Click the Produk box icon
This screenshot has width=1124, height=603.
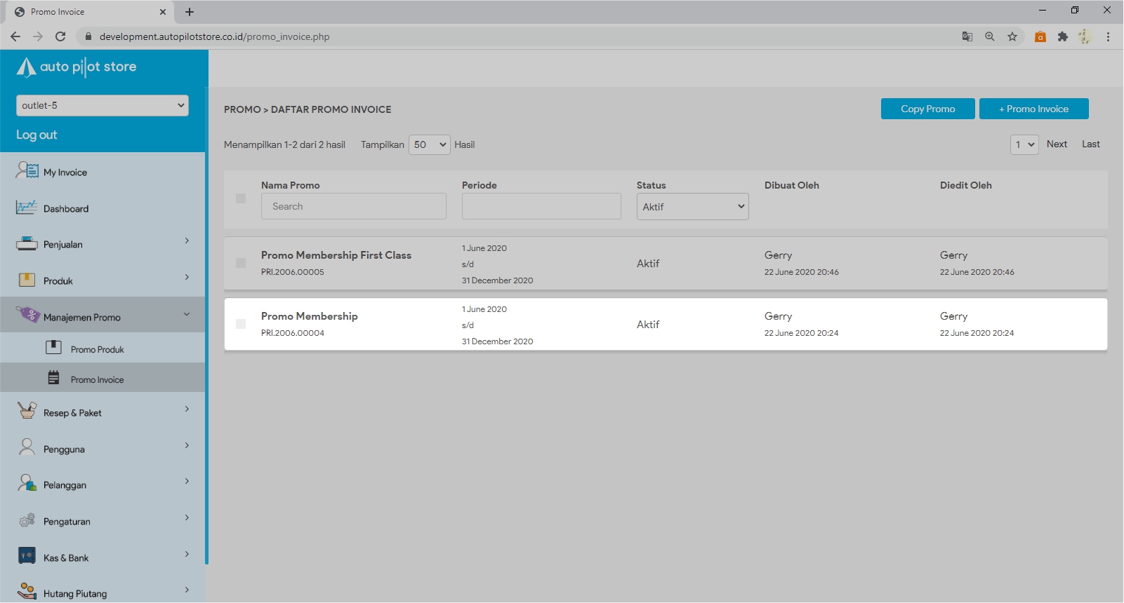pos(27,280)
